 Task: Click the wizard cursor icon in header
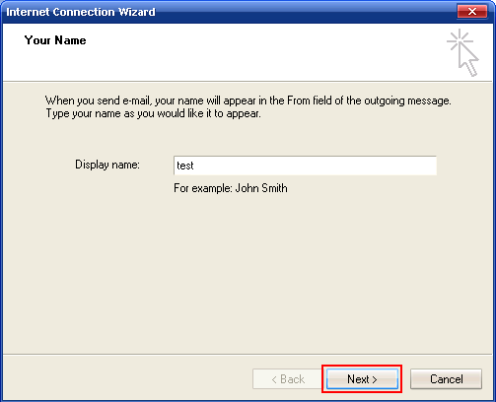coord(463,52)
